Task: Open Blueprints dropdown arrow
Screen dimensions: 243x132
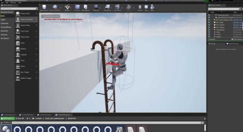Action: coord(112,8)
